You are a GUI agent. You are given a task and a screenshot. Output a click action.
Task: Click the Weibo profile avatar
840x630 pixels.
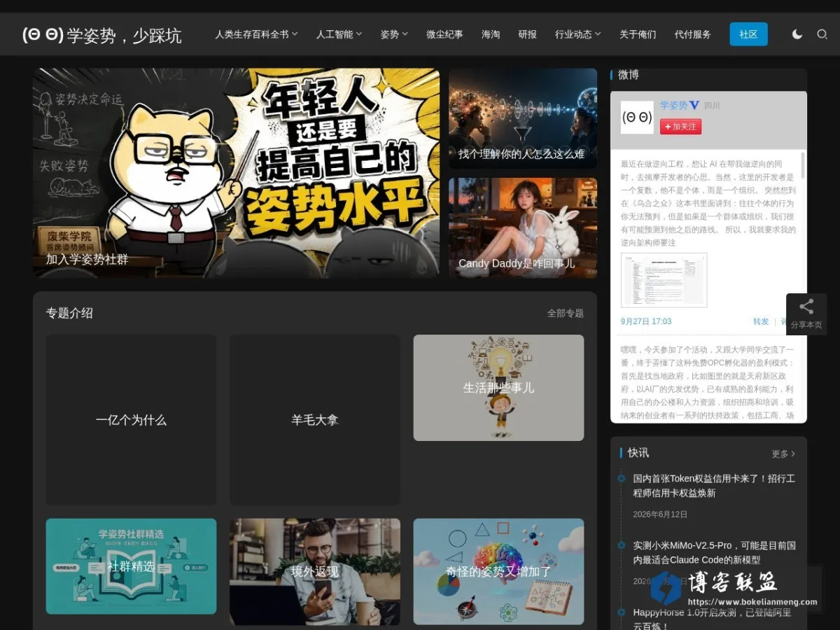click(x=637, y=117)
